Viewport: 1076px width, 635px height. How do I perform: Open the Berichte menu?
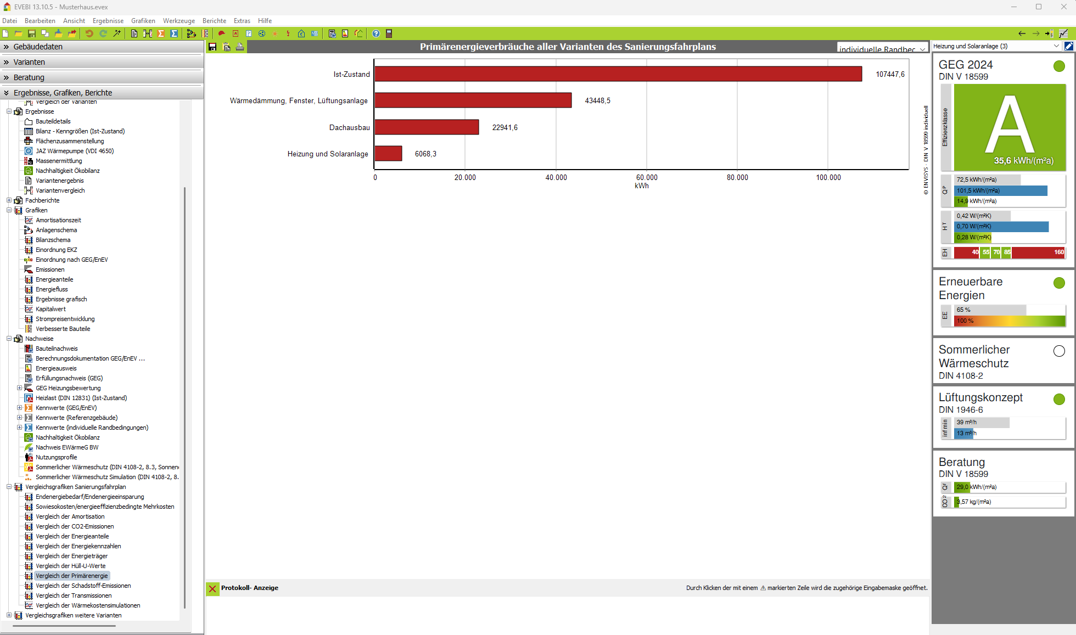coord(214,21)
